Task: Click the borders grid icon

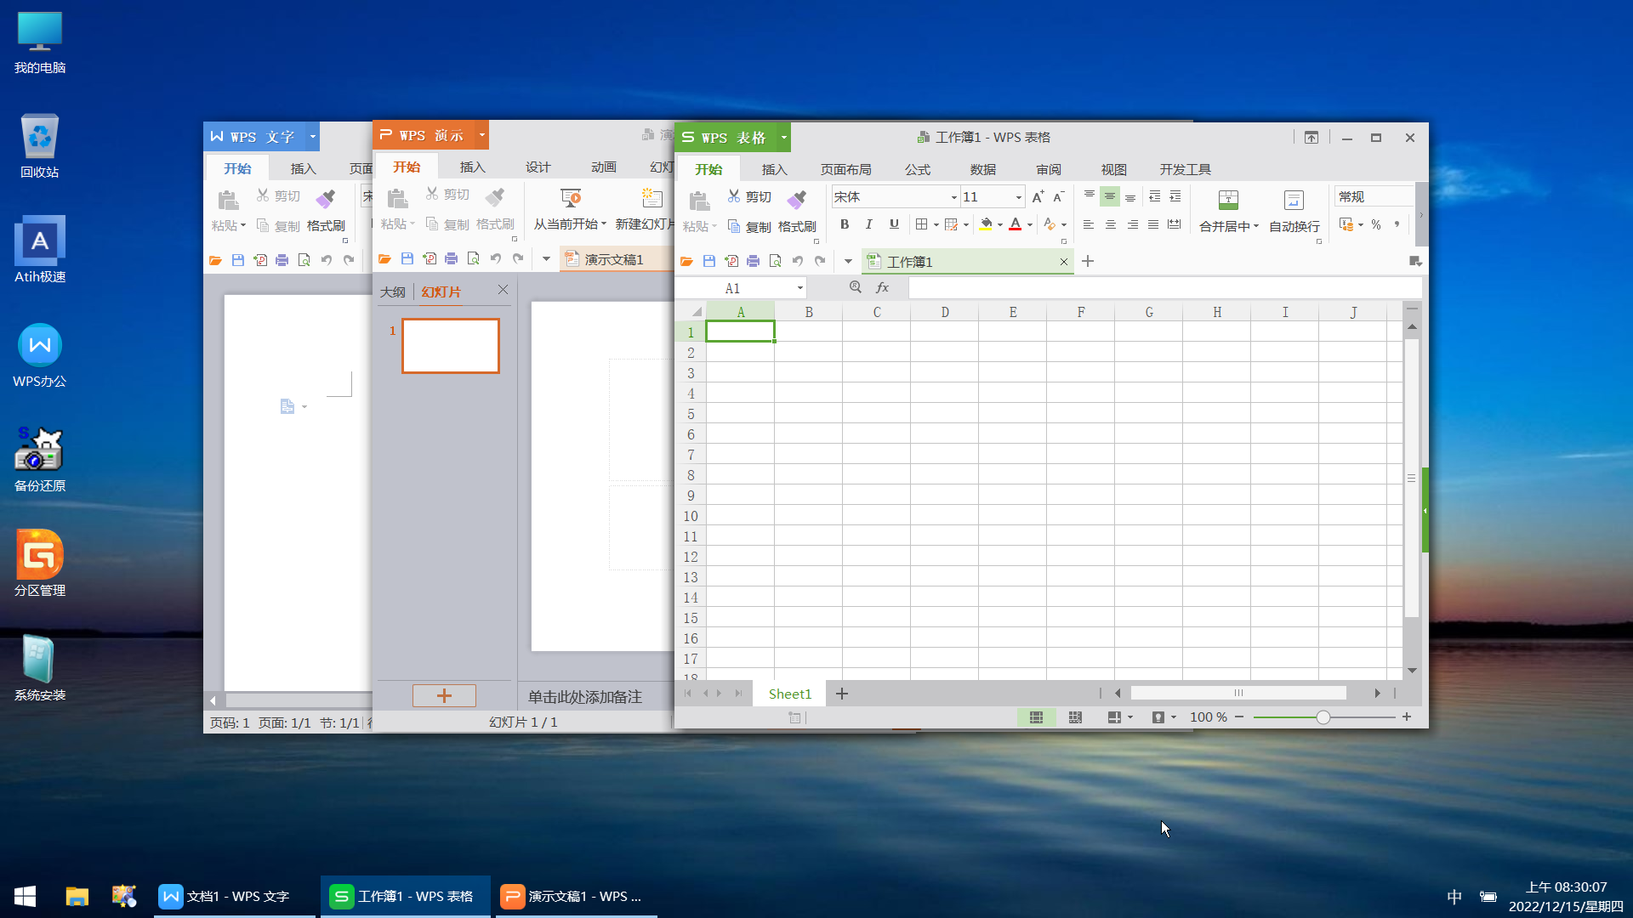Action: click(921, 224)
